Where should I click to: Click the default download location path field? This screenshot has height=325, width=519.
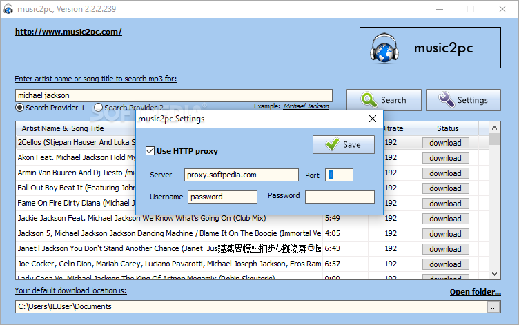pyautogui.click(x=251, y=307)
